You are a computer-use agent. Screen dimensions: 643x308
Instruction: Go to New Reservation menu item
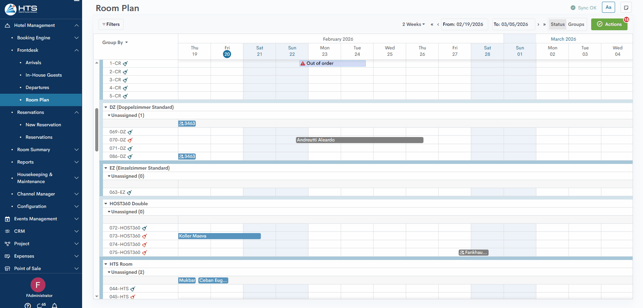click(43, 125)
